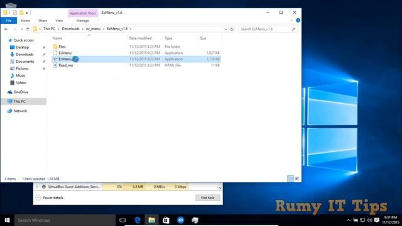The image size is (402, 226).
Task: Switch to the Home ribbon tab
Action: 25,21
